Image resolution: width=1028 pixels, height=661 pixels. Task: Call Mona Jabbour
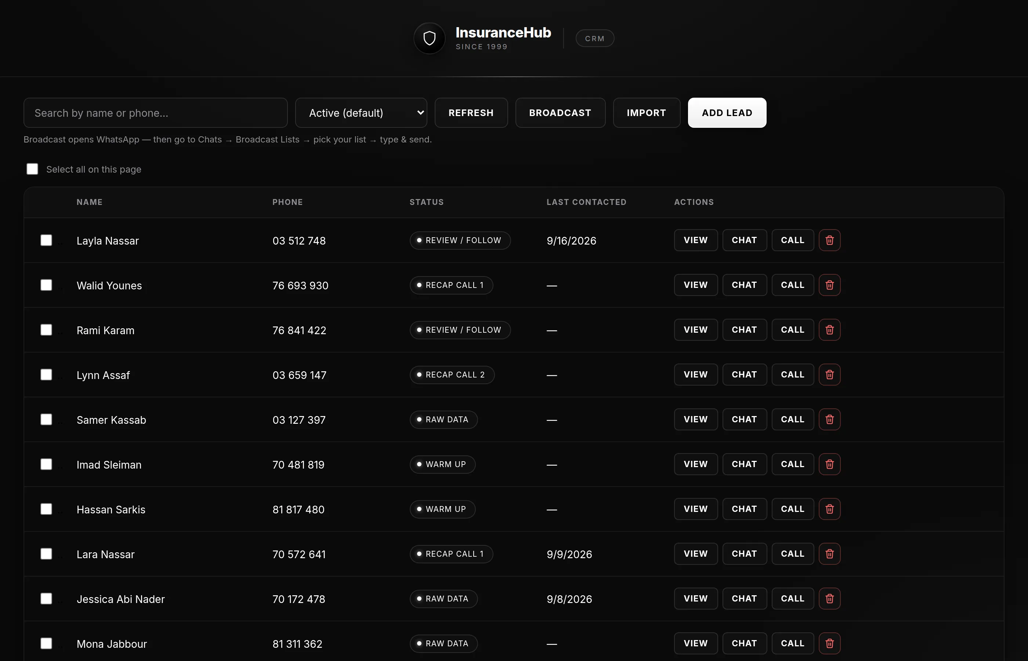tap(792, 643)
